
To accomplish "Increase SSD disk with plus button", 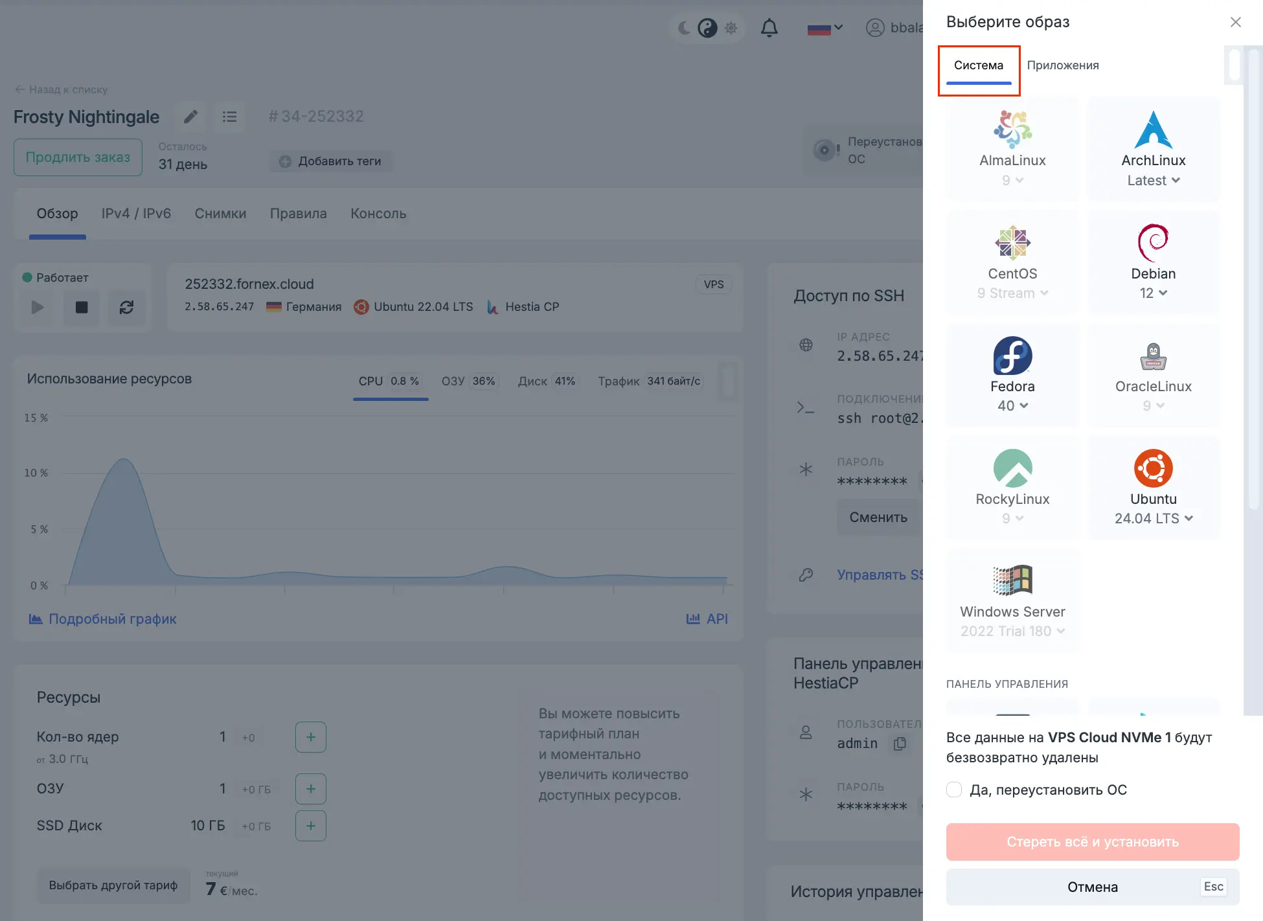I will 311,826.
